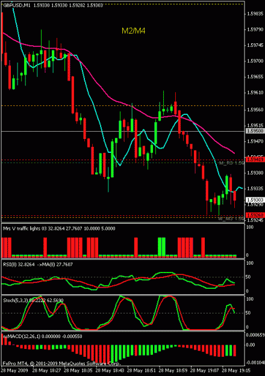Click the Stoch(5,3,3) indicator label
265x376 pixels.
33,300
